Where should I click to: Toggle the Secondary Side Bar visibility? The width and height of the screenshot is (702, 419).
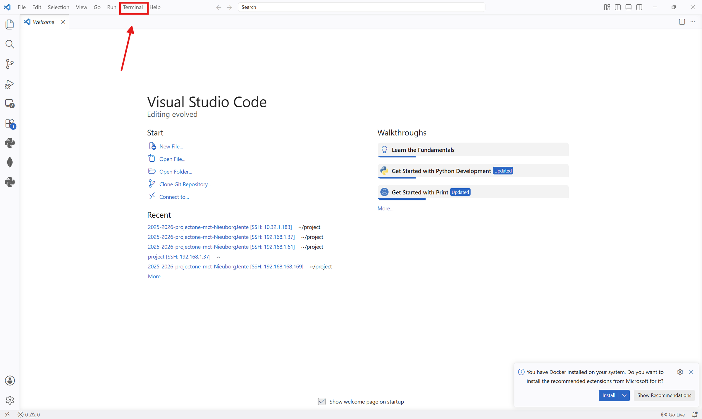coord(639,7)
